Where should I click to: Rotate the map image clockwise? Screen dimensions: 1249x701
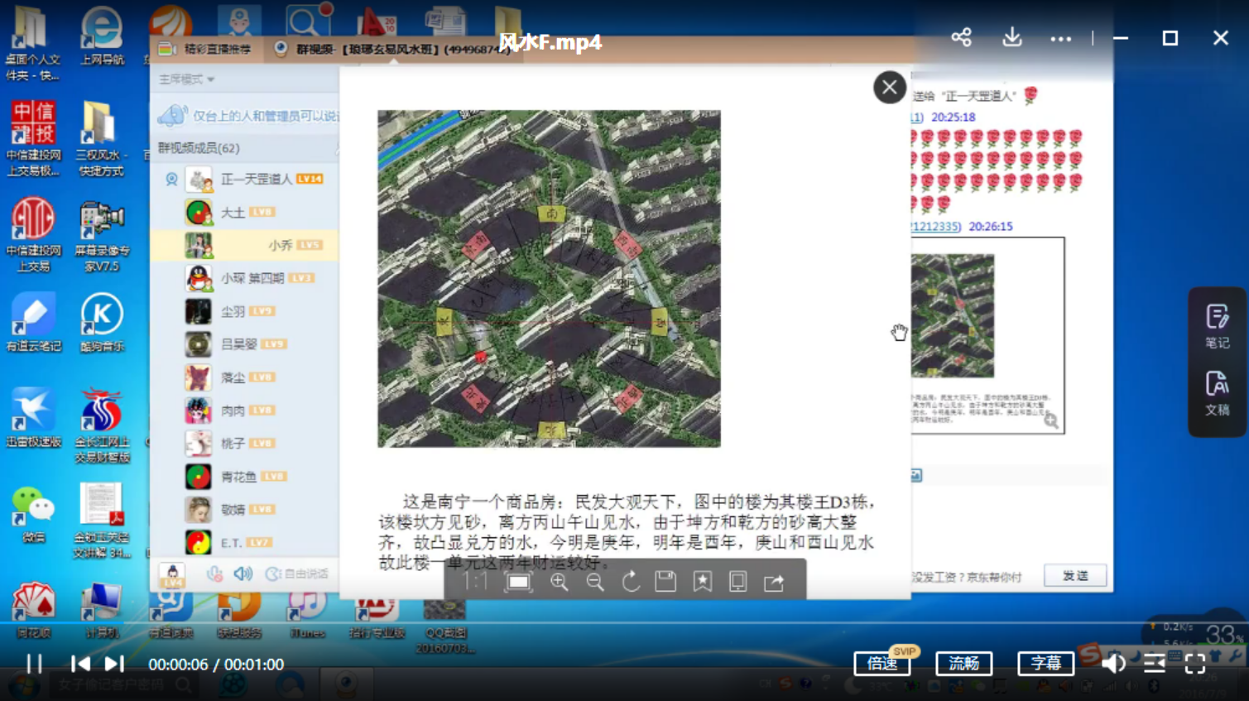click(630, 582)
